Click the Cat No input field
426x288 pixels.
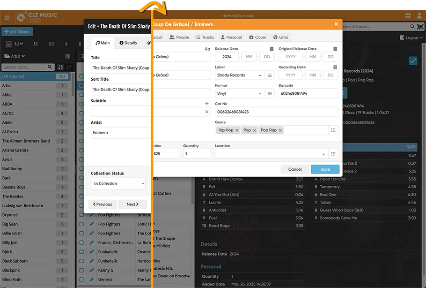pyautogui.click(x=277, y=112)
